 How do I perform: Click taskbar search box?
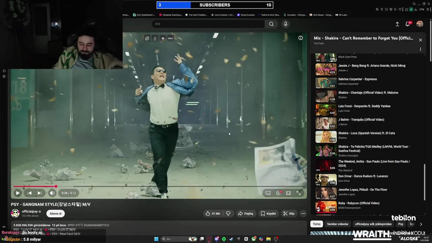[179, 239]
